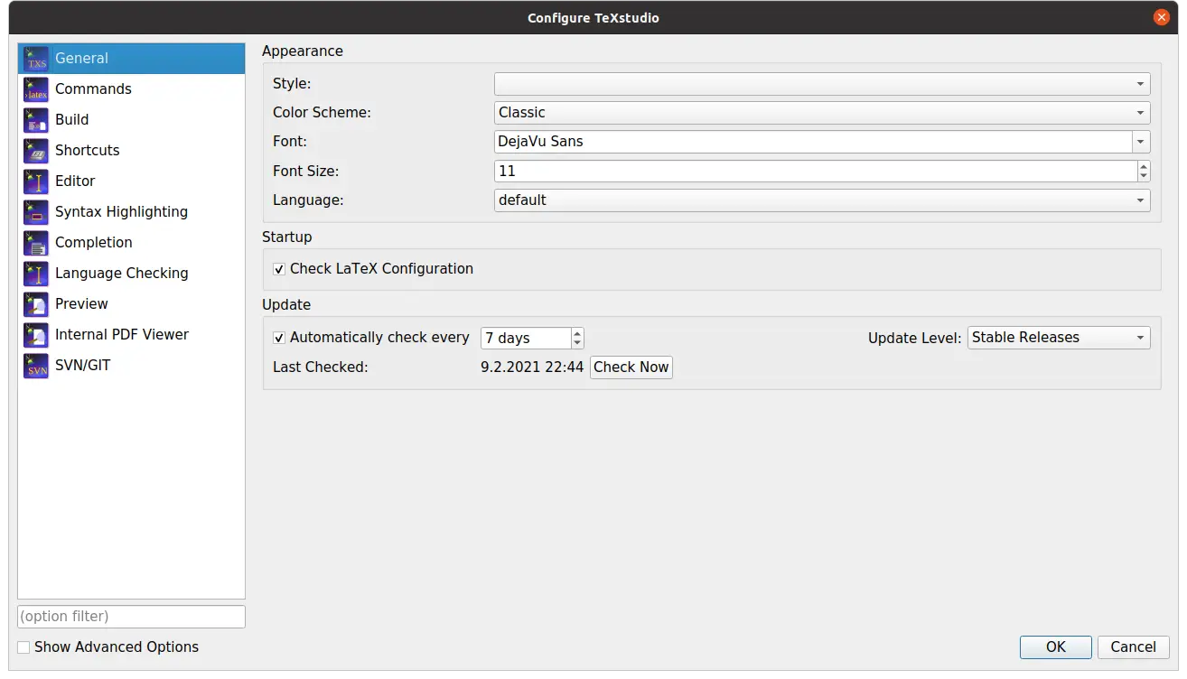Open the Update Level dropdown

[1059, 338]
